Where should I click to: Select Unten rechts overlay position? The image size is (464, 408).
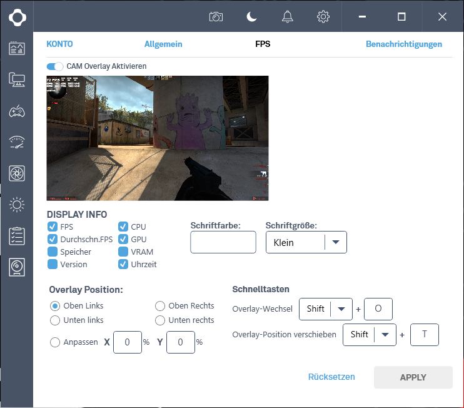coord(160,320)
